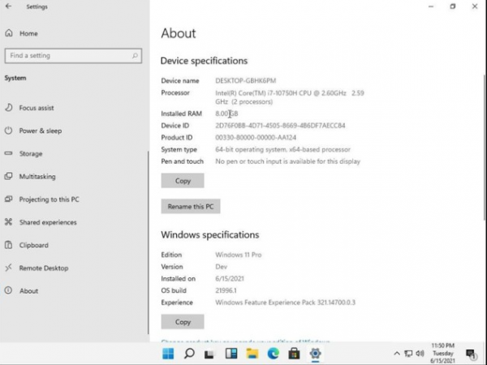Click the Experience pack version text
The image size is (487, 365).
pos(285,303)
